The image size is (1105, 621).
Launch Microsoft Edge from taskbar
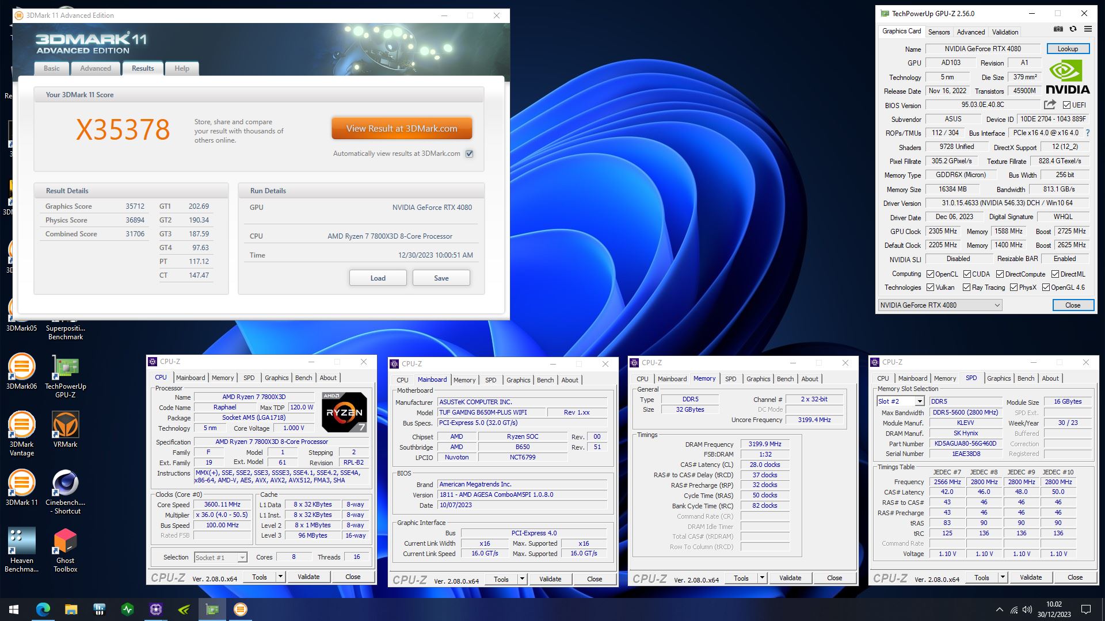(43, 609)
